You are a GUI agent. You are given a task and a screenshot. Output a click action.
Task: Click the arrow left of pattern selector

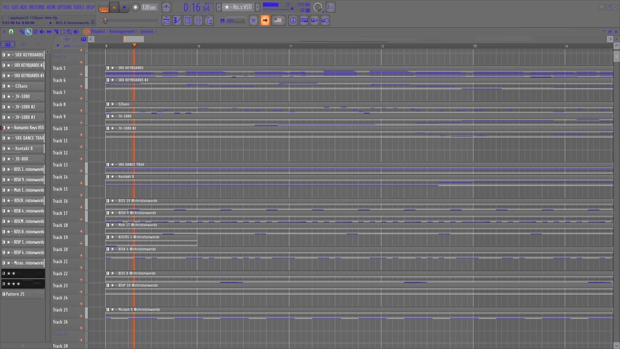coord(219,7)
